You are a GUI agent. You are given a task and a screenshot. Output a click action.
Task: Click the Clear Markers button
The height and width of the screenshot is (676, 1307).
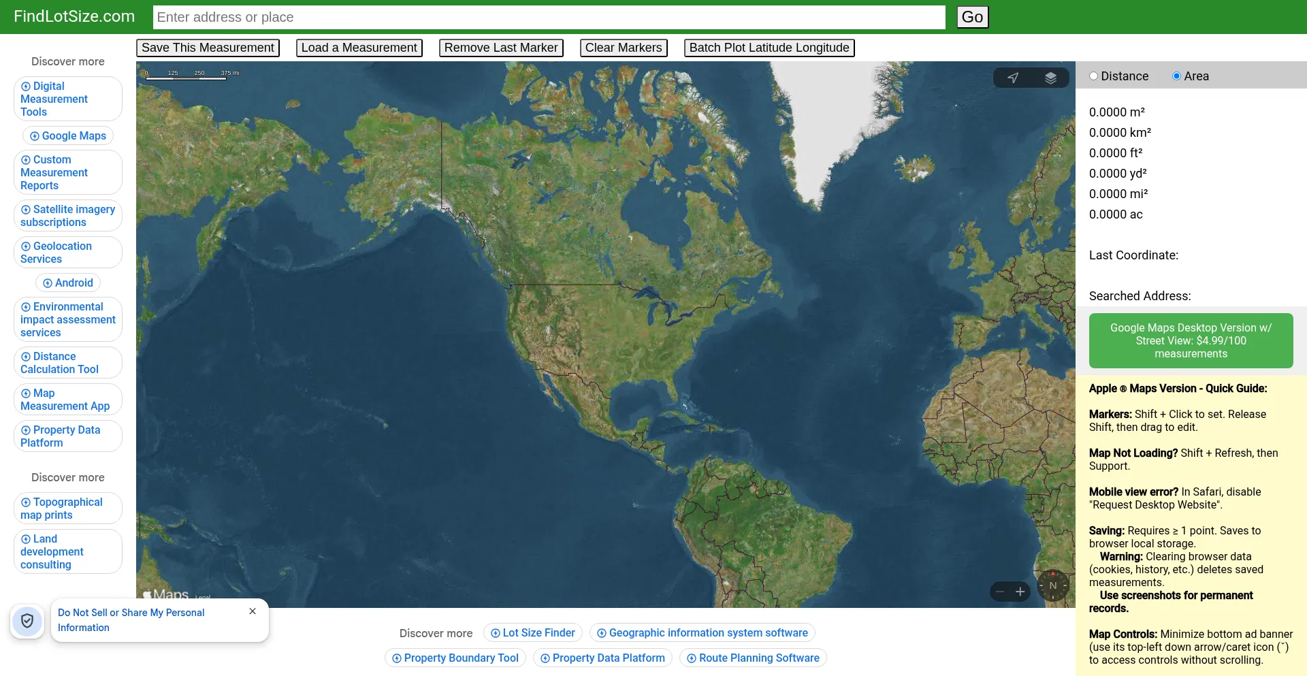[x=624, y=48]
